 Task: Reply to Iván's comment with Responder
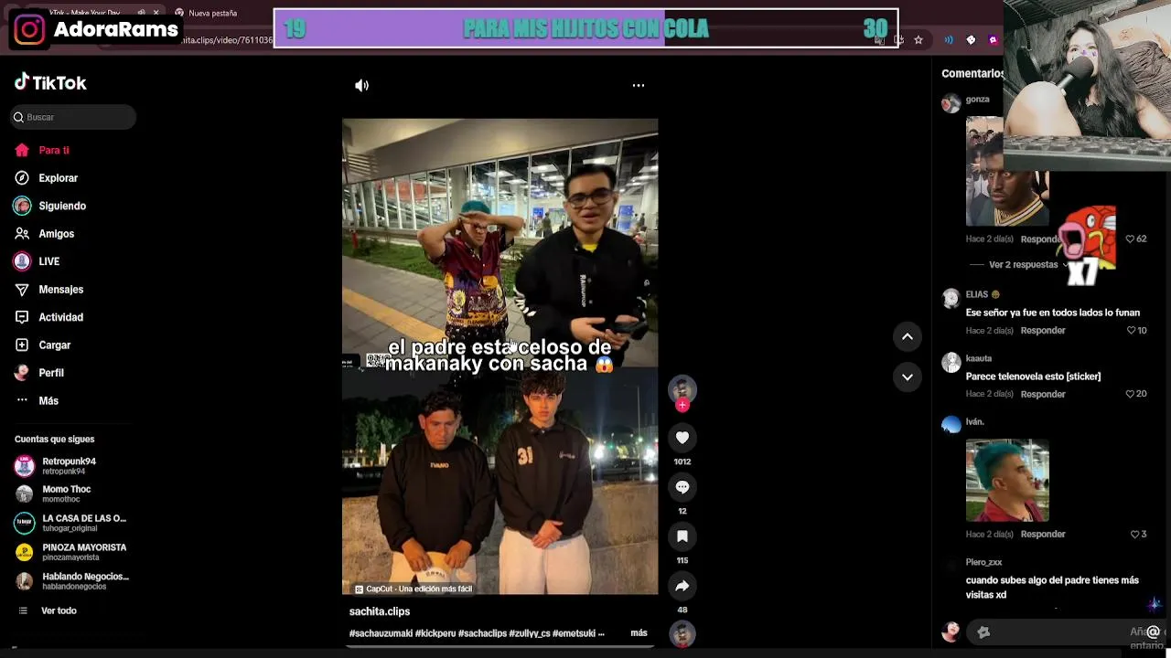[1043, 535]
